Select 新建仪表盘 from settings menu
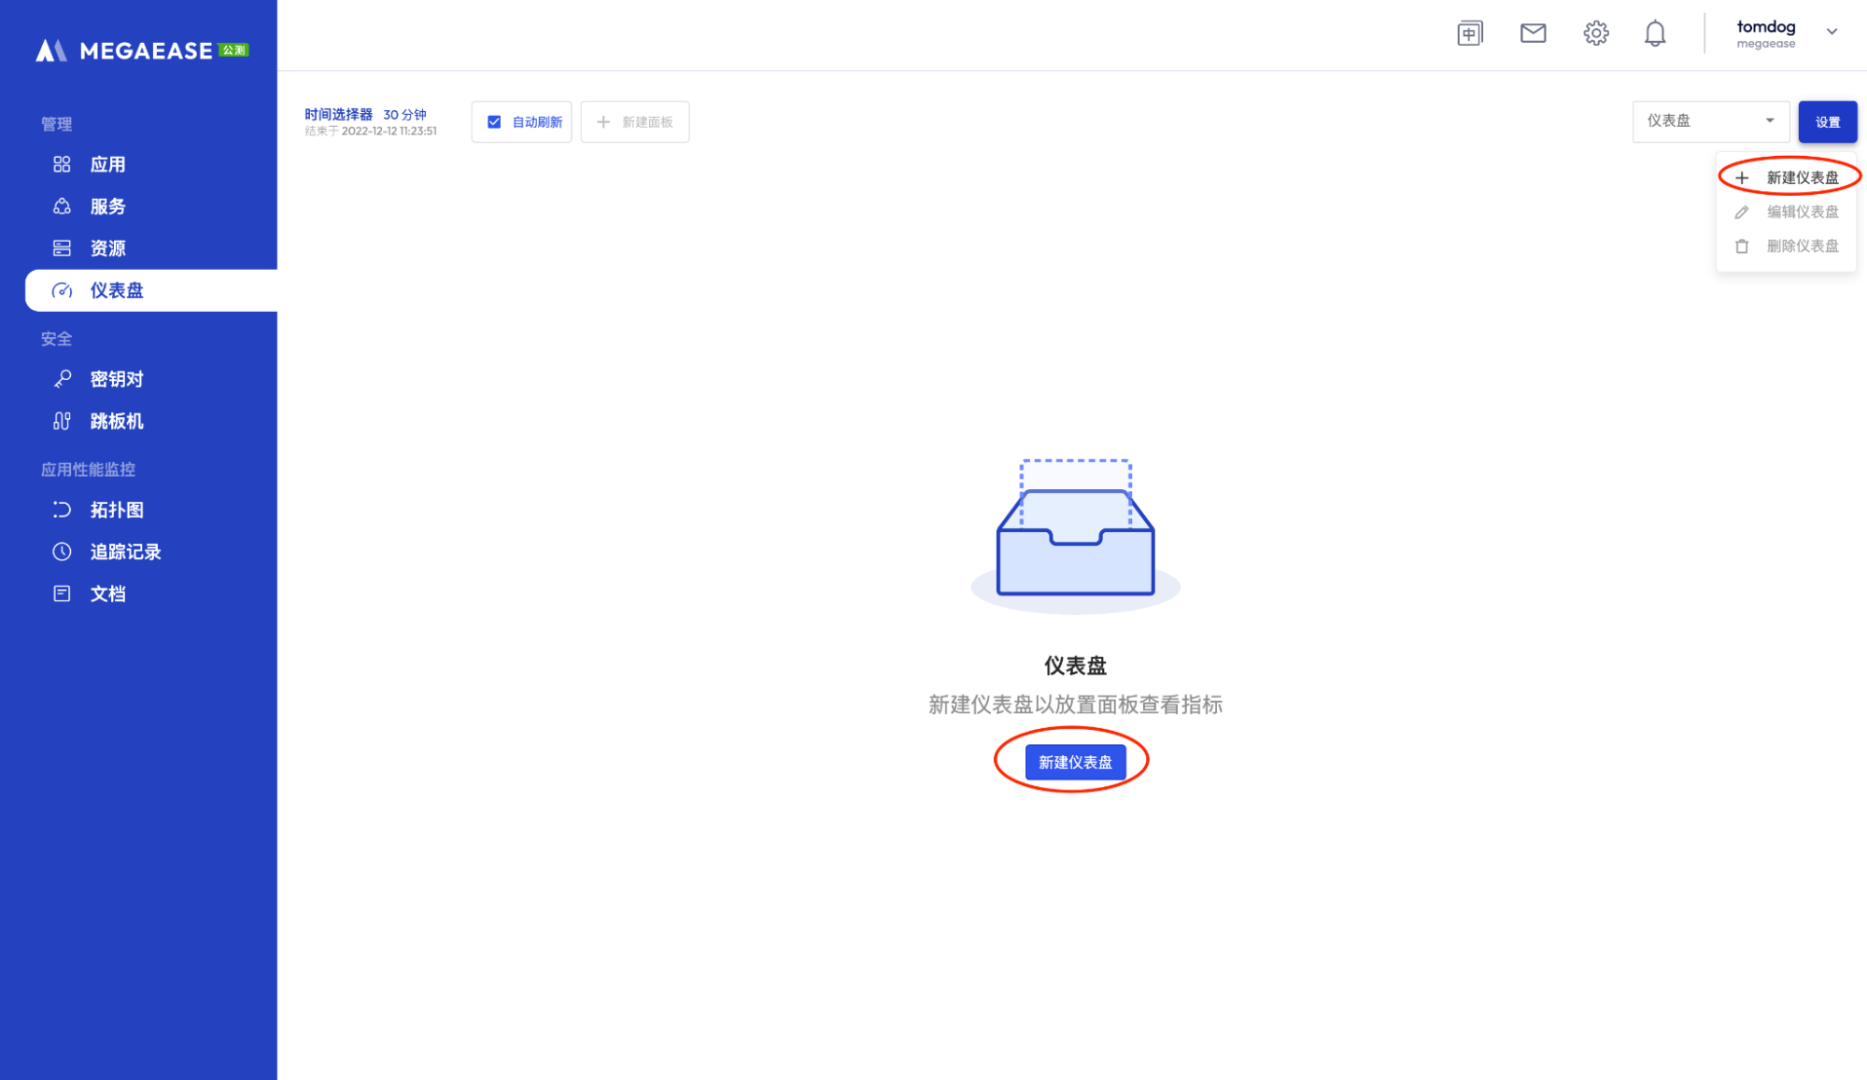 coord(1786,177)
